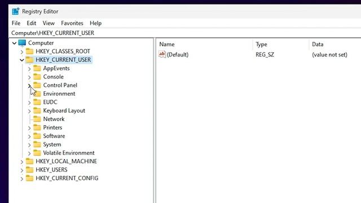Click the Console folder icon
The height and width of the screenshot is (203, 361).
pyautogui.click(x=37, y=77)
